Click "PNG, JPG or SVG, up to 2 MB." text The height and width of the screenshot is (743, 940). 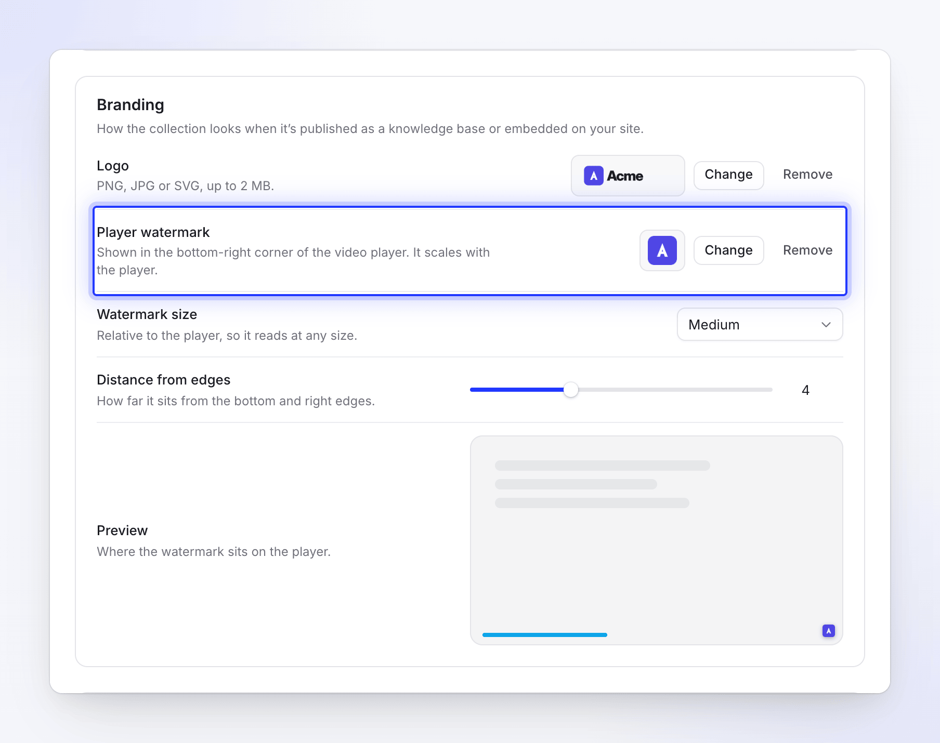(x=185, y=186)
